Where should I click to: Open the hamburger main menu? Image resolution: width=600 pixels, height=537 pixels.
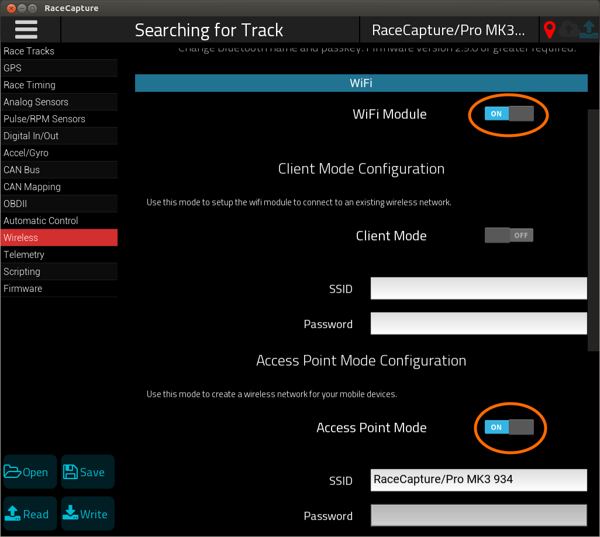click(x=26, y=29)
